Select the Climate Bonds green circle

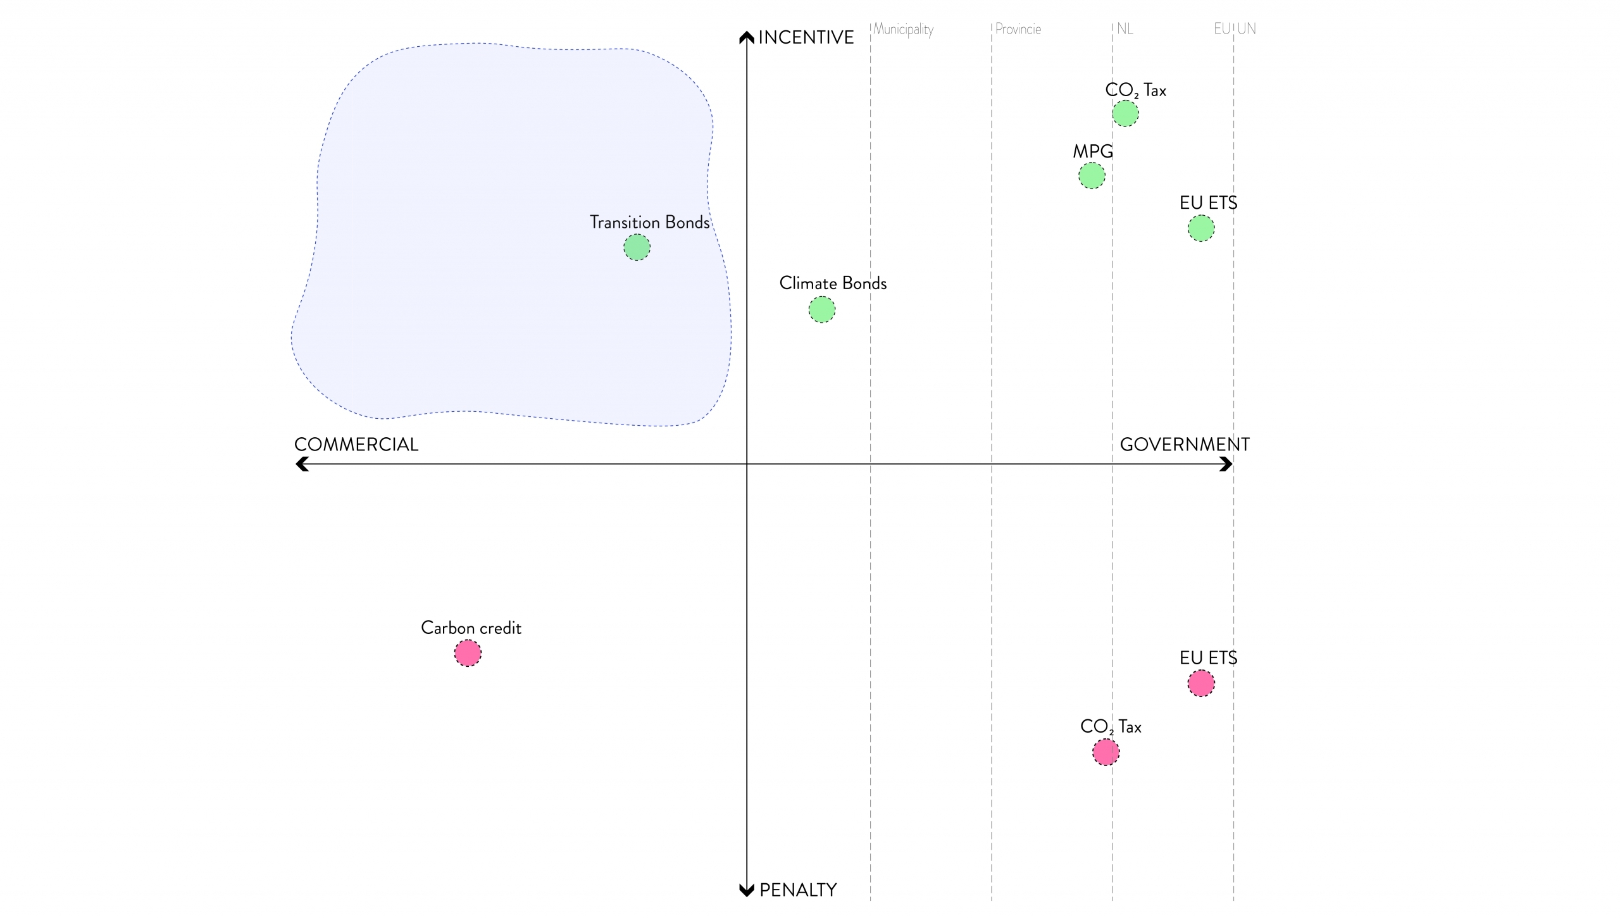822,310
